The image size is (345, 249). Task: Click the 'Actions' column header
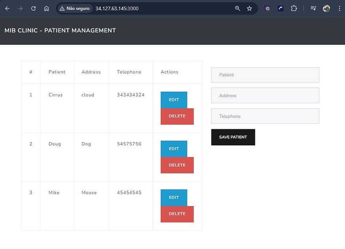click(x=170, y=72)
